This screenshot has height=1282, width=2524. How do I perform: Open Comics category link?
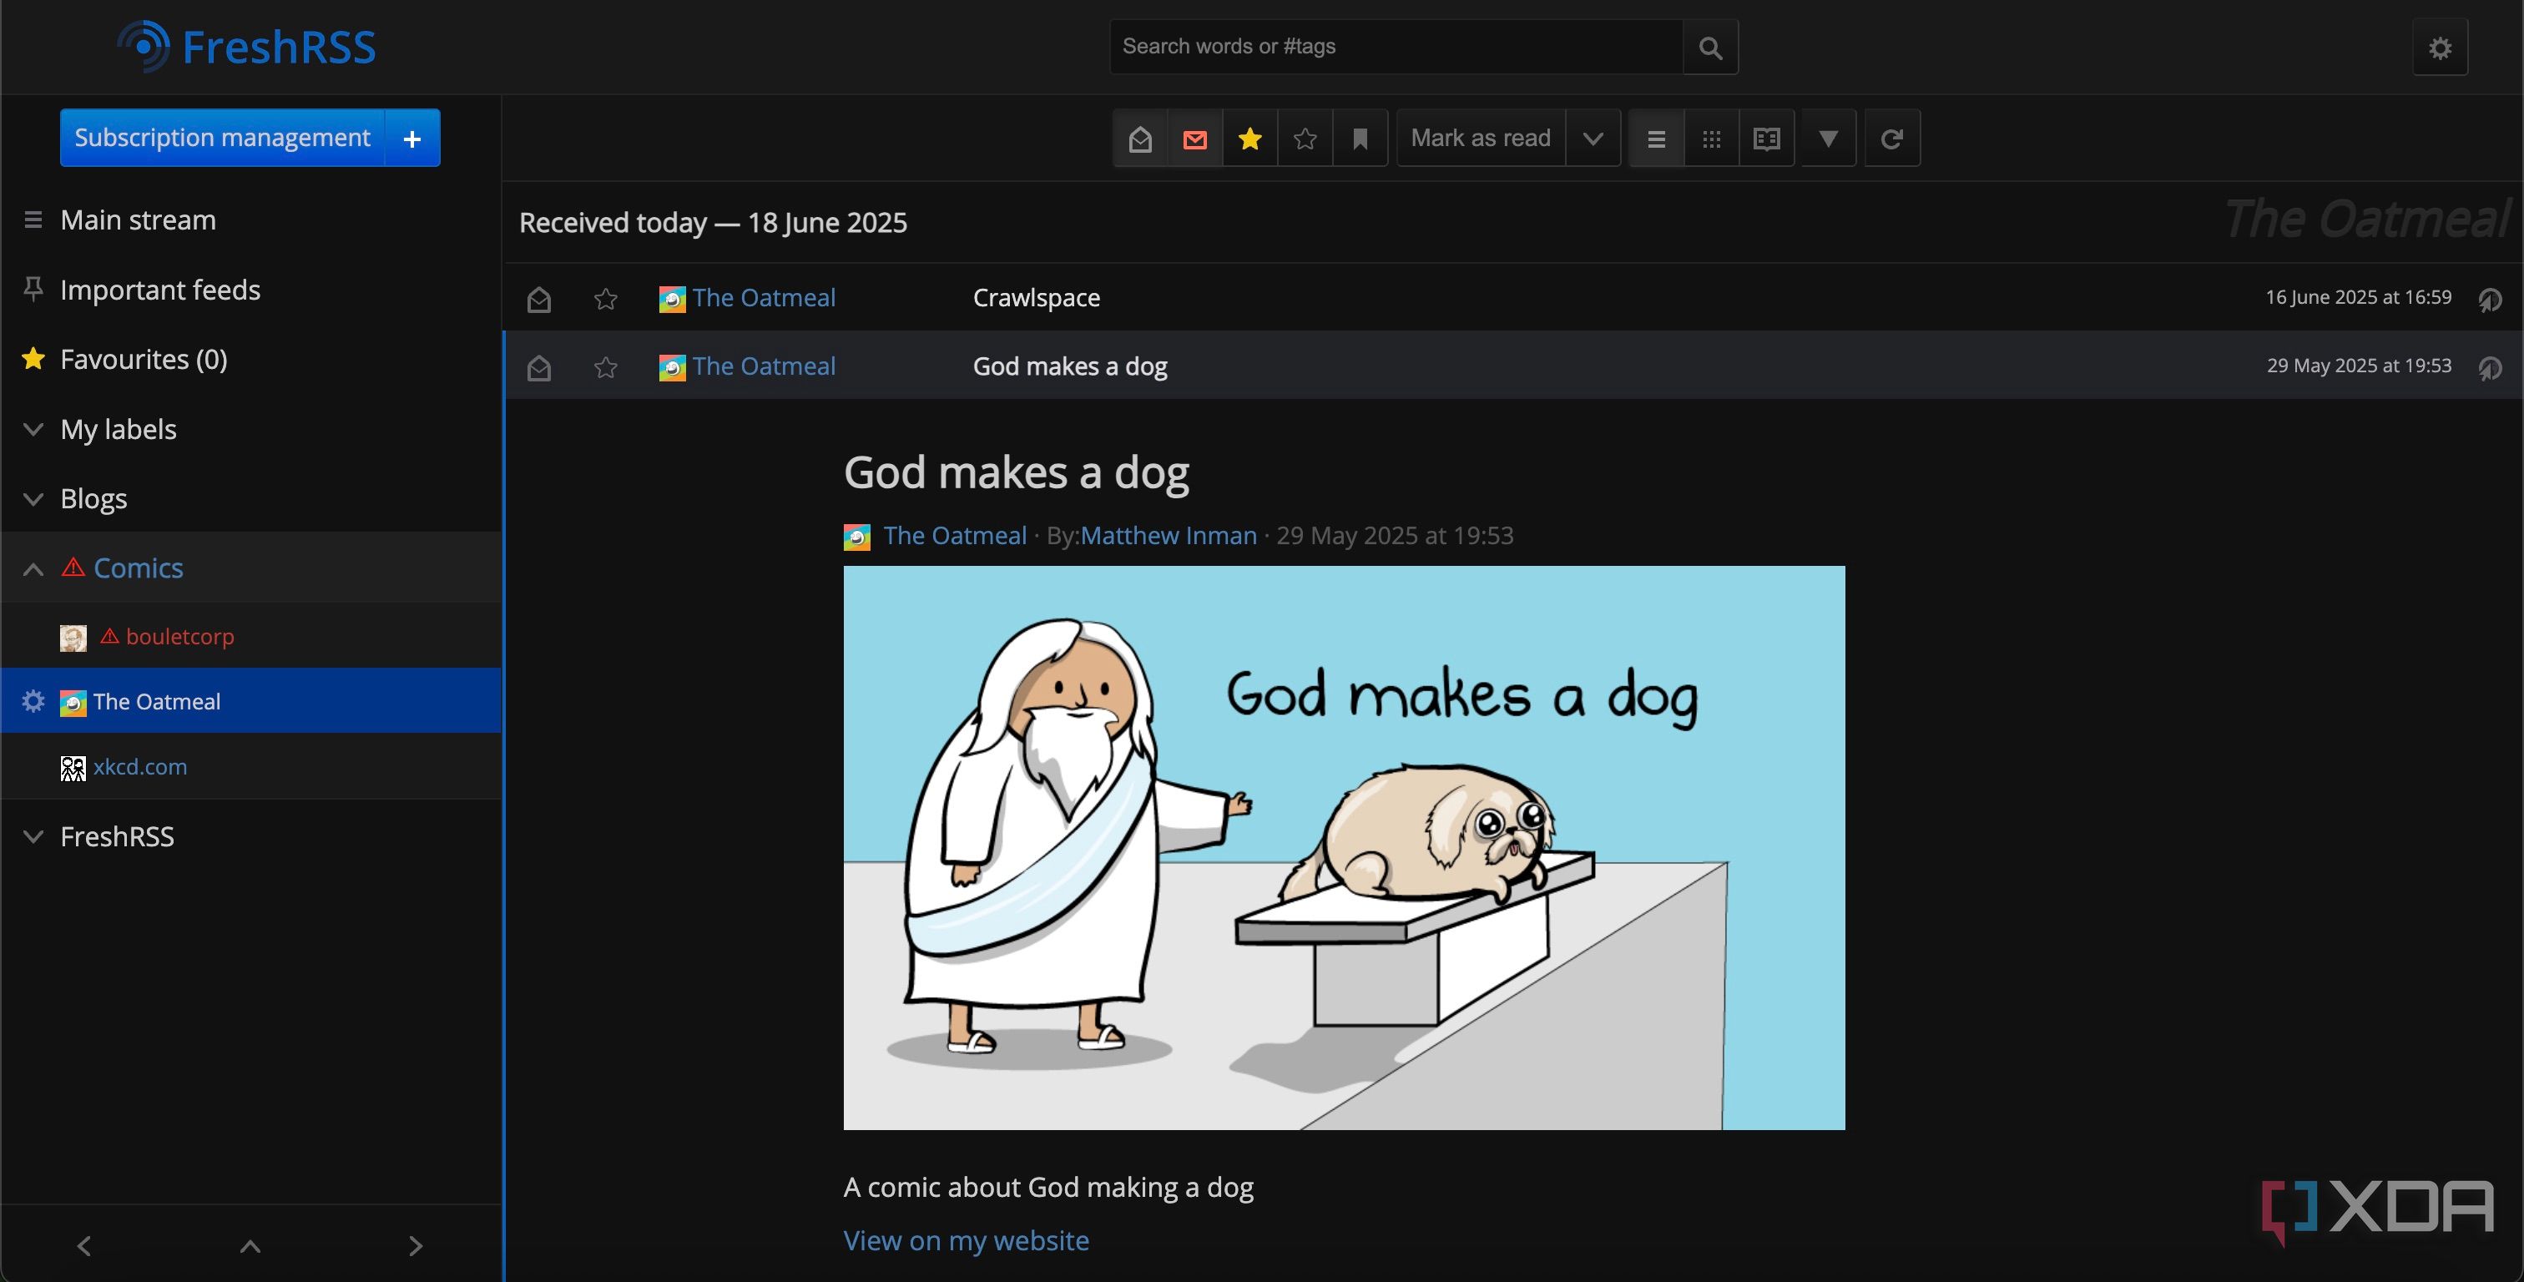tap(139, 568)
